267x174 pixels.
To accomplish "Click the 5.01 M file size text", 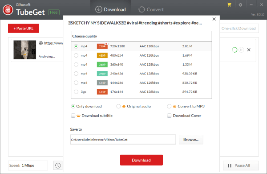I will [187, 46].
